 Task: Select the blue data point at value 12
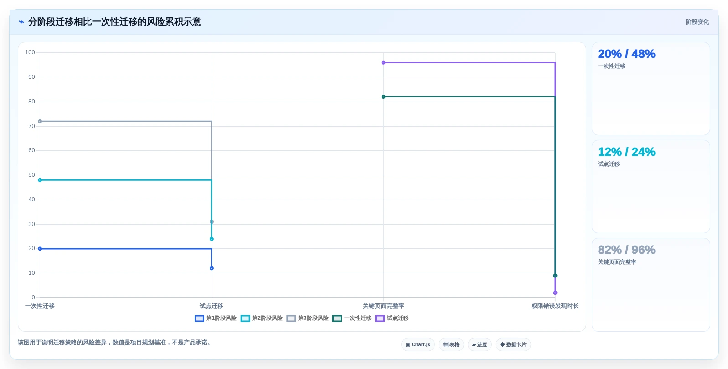[212, 268]
